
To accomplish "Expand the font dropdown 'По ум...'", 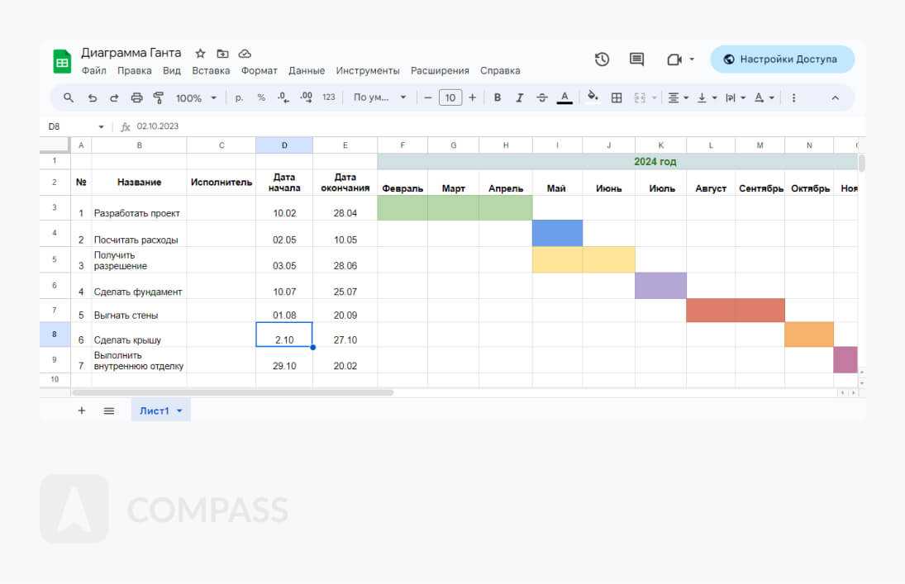I will point(380,97).
